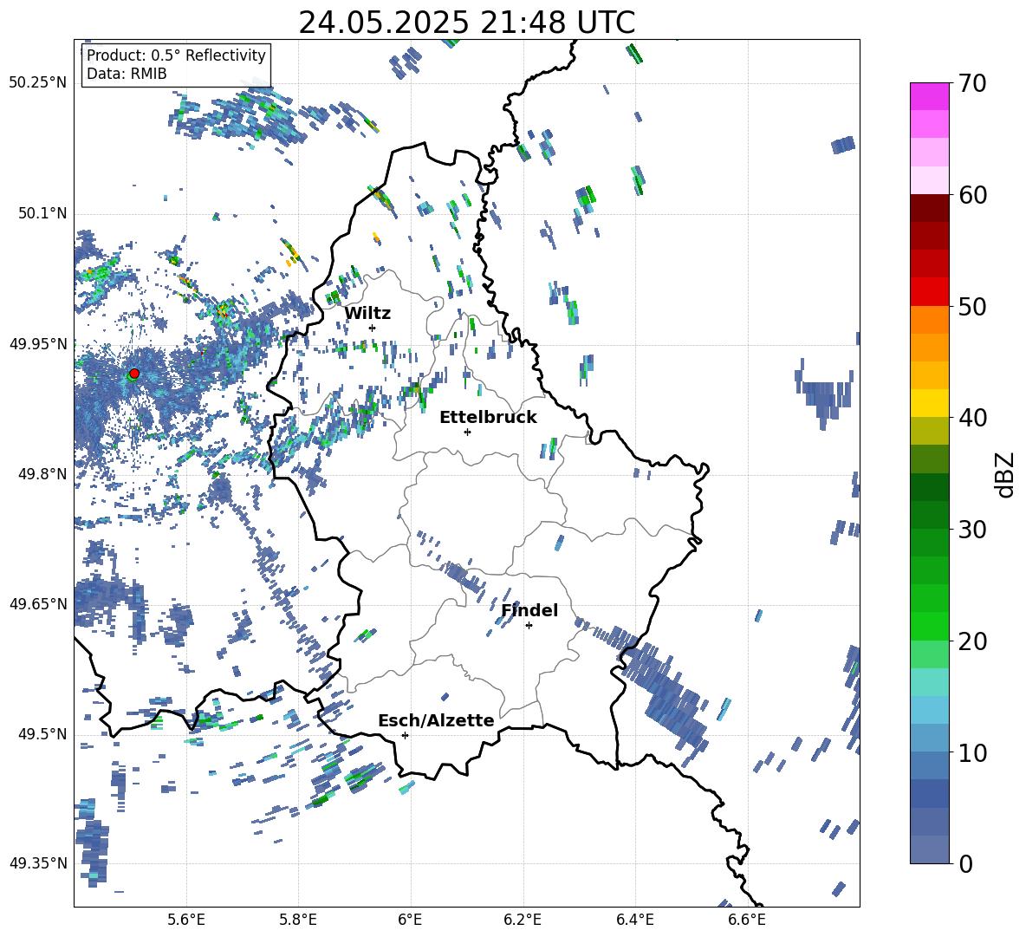Click the cross marker below Wiltz
This screenshot has width=1026, height=937.
(373, 328)
